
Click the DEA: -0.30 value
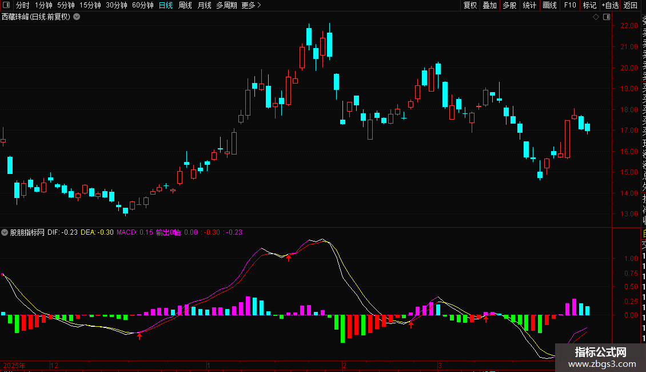pos(97,232)
